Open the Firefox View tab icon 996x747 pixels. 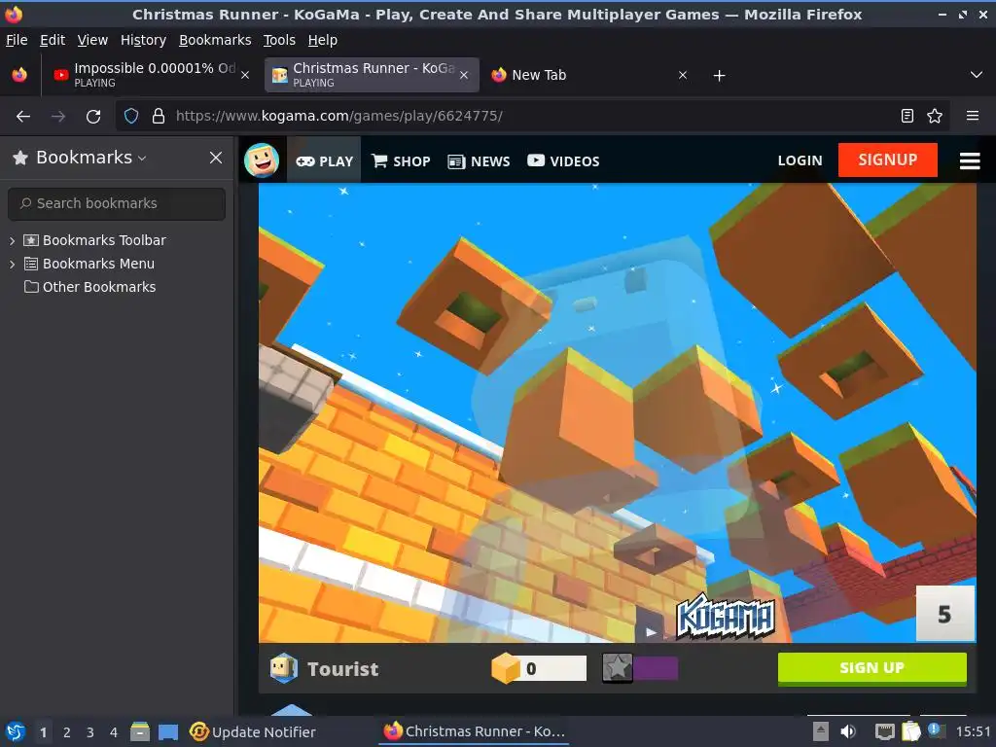(x=19, y=75)
